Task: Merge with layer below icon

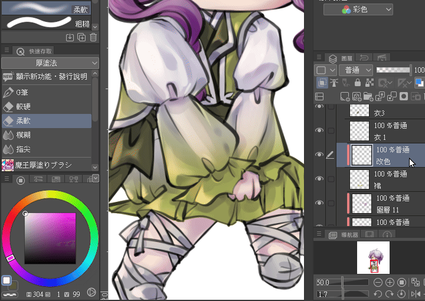Action: tap(392, 96)
